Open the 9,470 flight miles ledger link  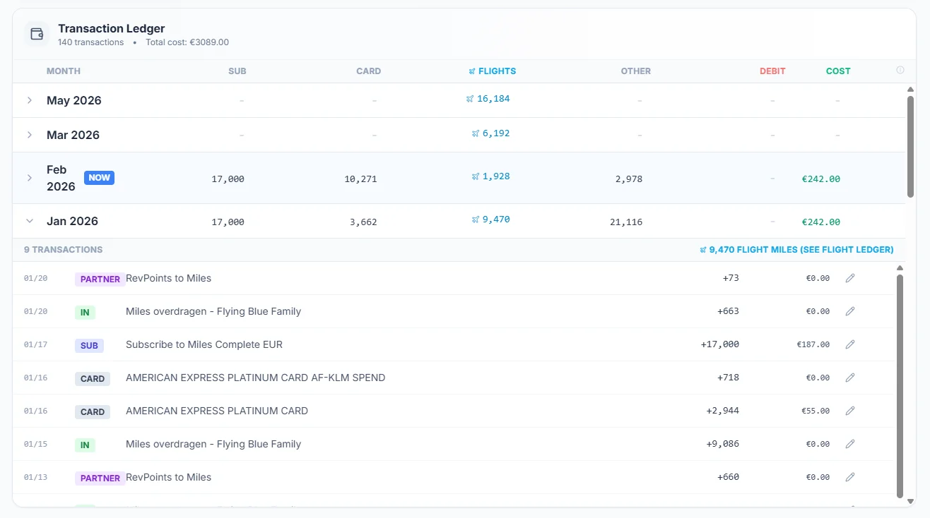(797, 249)
